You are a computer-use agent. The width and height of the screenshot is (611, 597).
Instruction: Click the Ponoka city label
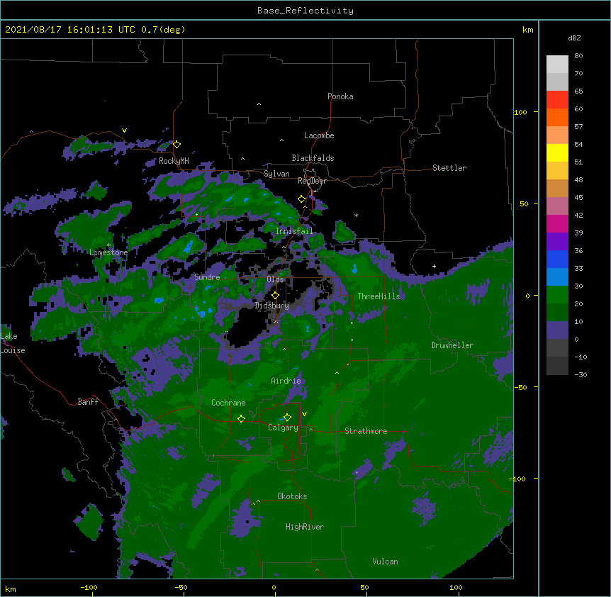coord(340,96)
